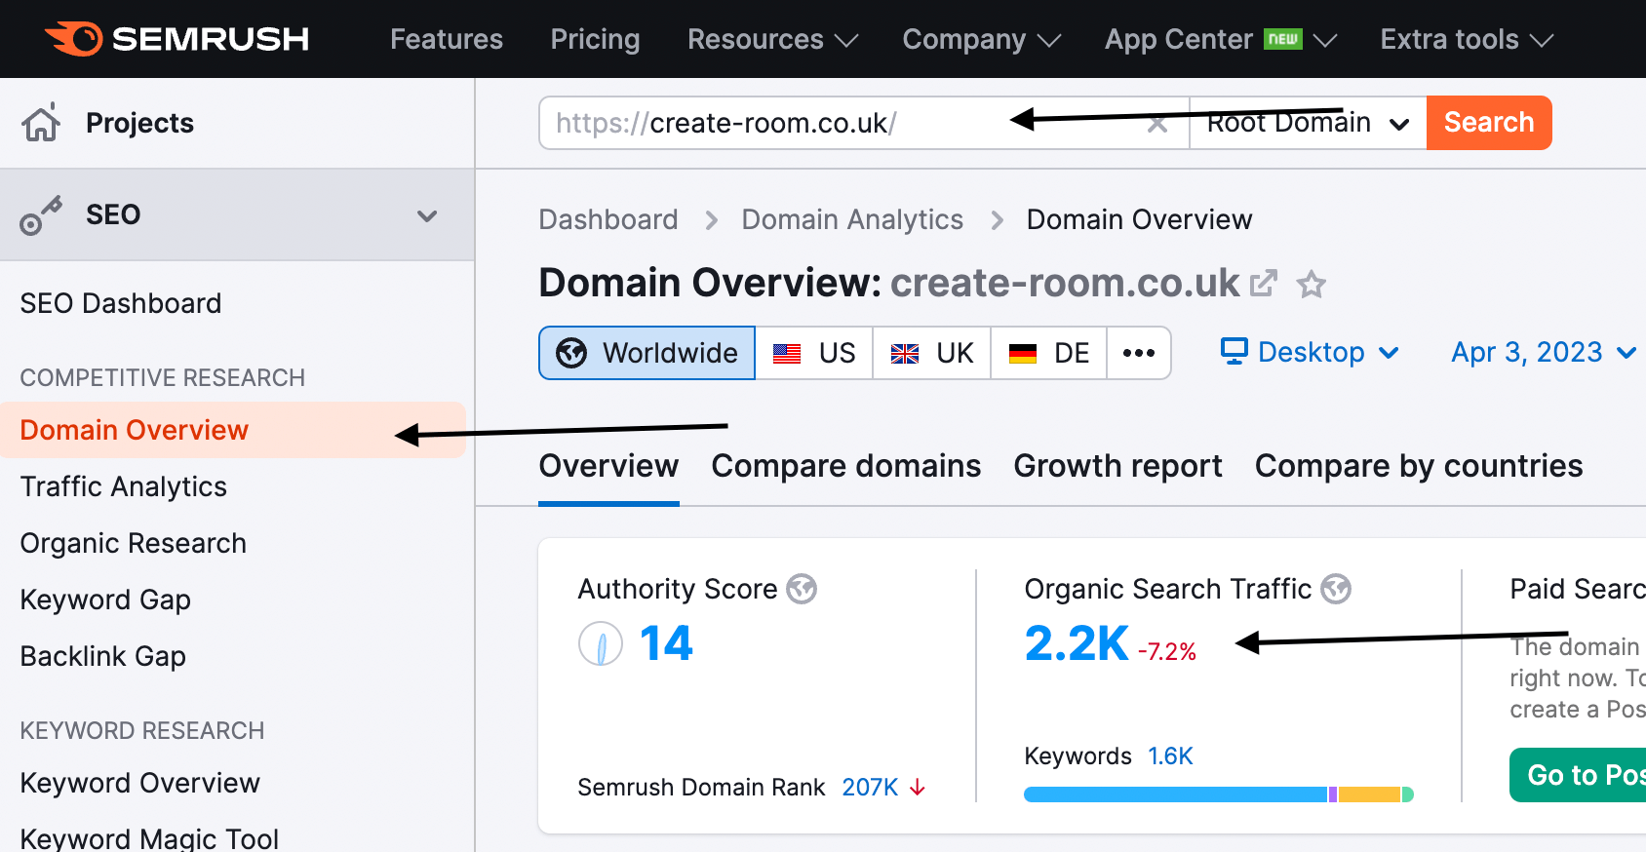Select the Compare by countries tab
The height and width of the screenshot is (852, 1646).
click(x=1419, y=466)
